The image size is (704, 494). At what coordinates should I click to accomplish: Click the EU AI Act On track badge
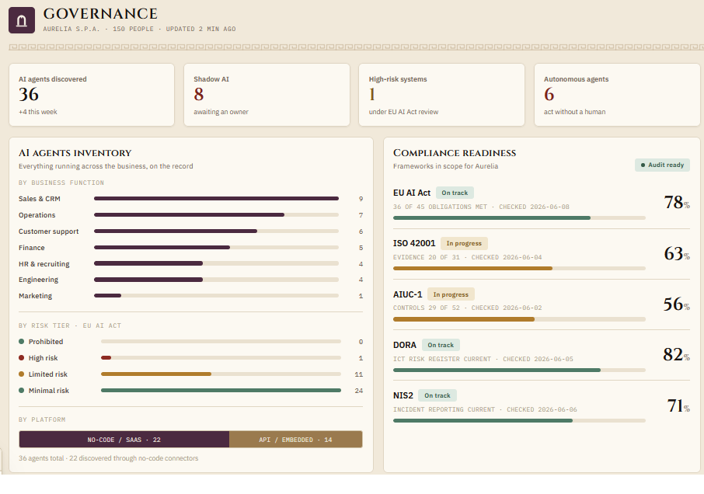click(x=455, y=193)
